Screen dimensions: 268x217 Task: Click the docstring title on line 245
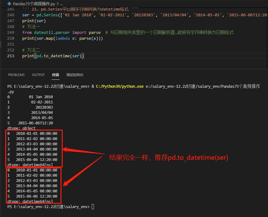(80, 9)
